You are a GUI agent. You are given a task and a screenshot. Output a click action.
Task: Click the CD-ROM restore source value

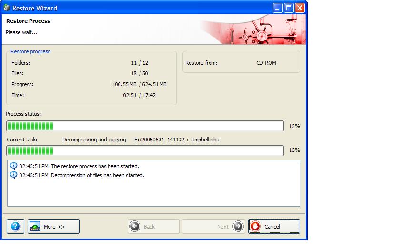[x=266, y=63]
